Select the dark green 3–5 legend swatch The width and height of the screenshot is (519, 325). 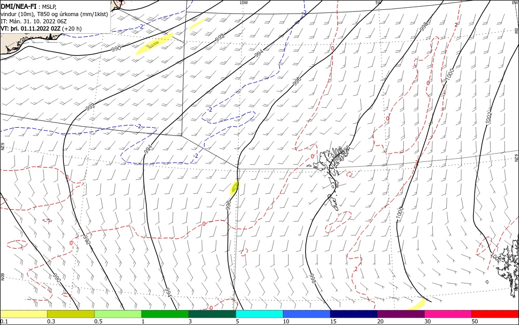pyautogui.click(x=212, y=314)
